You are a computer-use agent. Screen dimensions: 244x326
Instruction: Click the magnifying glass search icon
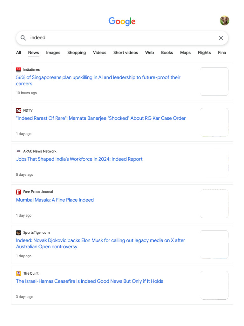(23, 38)
